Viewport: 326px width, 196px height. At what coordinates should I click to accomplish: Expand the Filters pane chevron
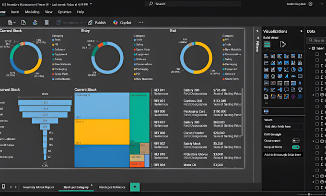coord(257,31)
